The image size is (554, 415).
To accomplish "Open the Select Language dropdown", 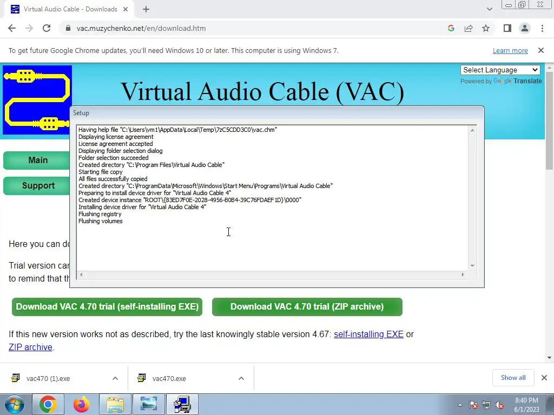I will 500,70.
